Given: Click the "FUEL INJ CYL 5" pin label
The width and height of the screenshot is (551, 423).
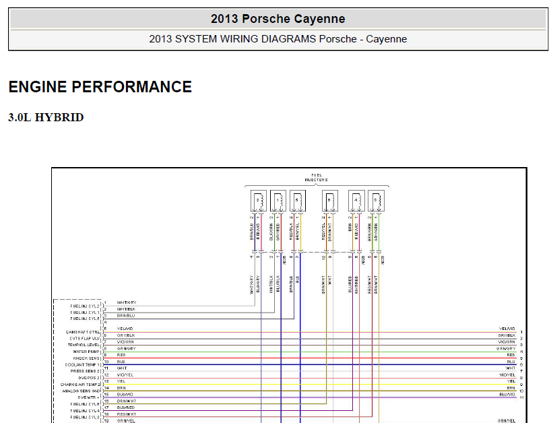Looking at the screenshot, I should [x=85, y=319].
